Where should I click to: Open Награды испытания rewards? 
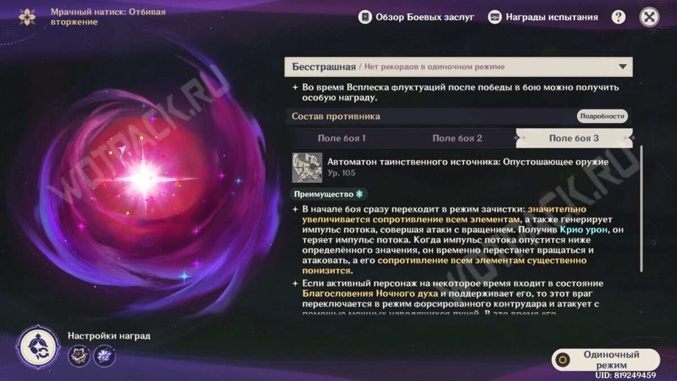coord(543,17)
